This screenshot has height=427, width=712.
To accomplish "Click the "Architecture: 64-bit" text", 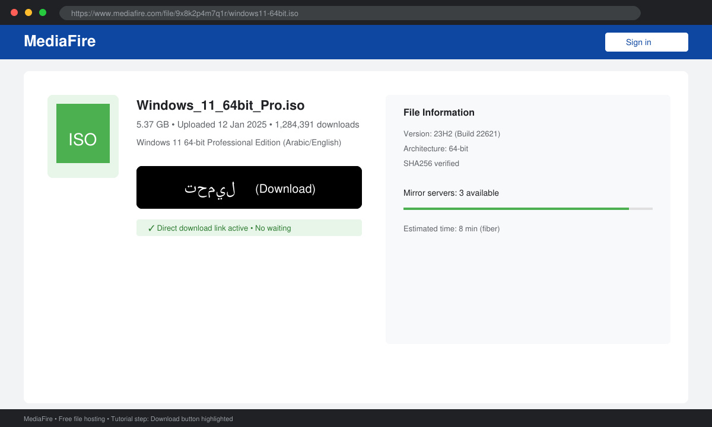I will click(436, 148).
